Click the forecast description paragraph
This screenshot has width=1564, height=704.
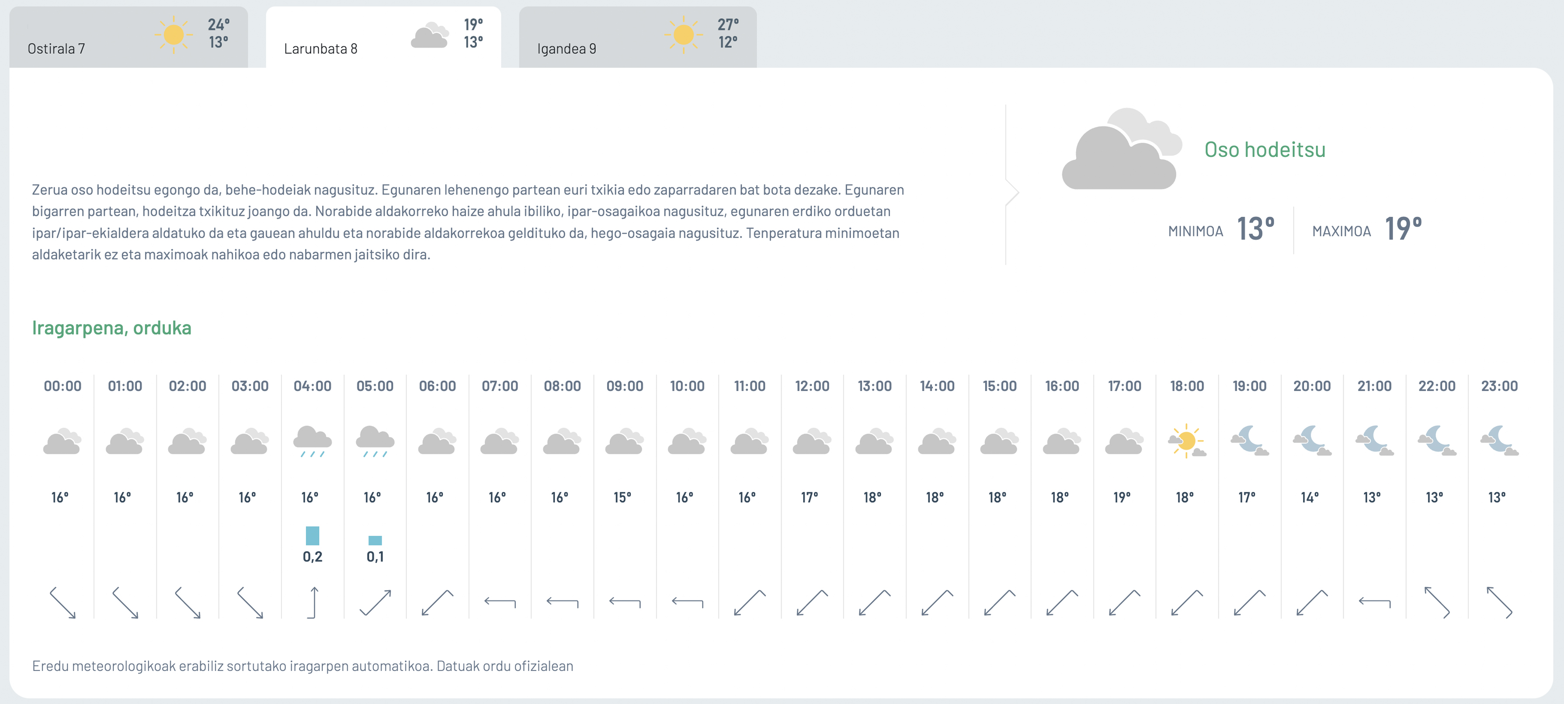pos(468,222)
